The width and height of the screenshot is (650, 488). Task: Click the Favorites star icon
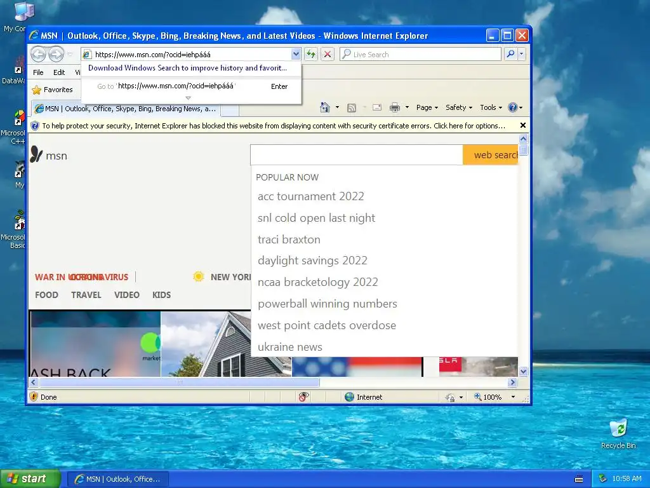[x=36, y=90]
